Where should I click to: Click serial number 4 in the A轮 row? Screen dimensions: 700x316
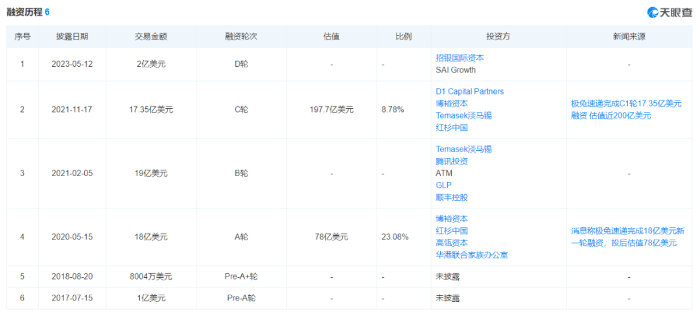22,237
